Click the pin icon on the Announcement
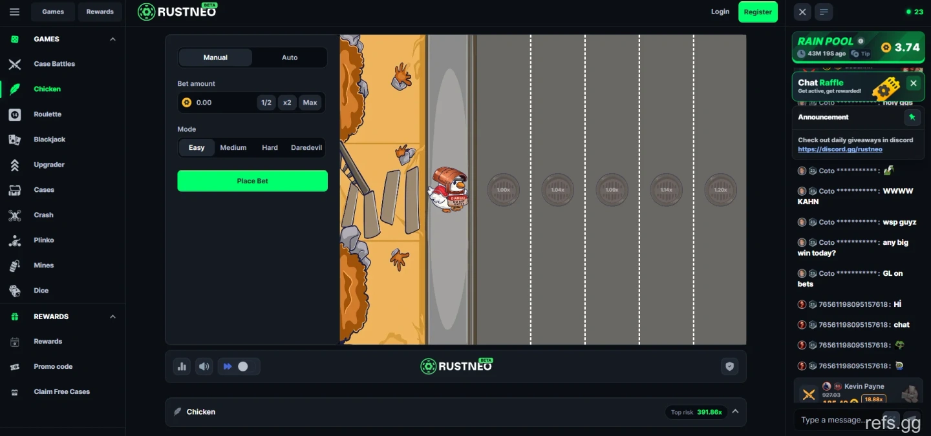Screen dimensions: 931x436 (912, 118)
